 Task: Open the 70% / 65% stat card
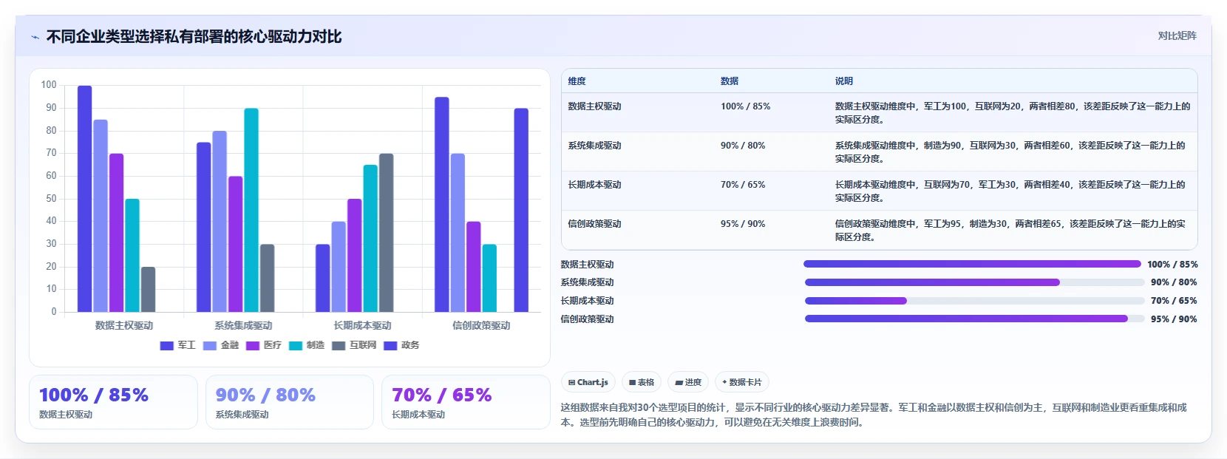click(466, 402)
